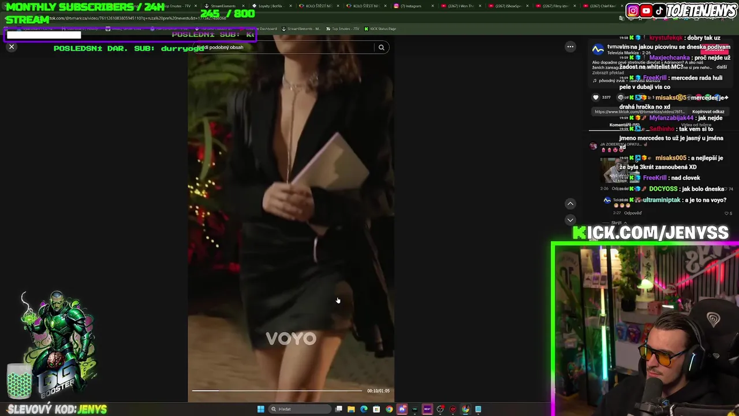Open 'KICK Status Page' bookmark
The image size is (739, 416).
click(380, 29)
